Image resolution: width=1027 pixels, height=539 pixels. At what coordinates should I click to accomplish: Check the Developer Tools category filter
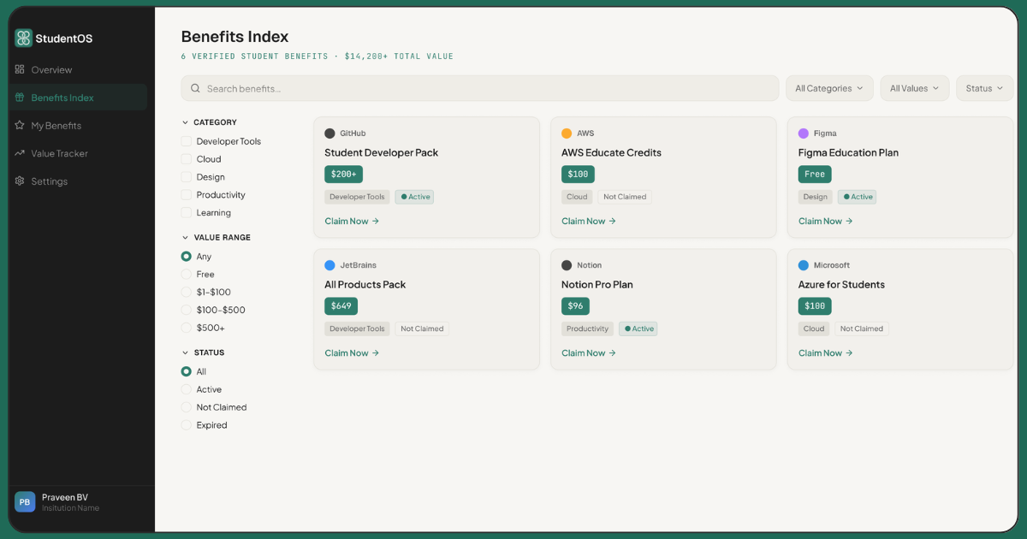click(x=185, y=140)
